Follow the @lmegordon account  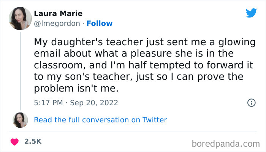click(x=100, y=24)
